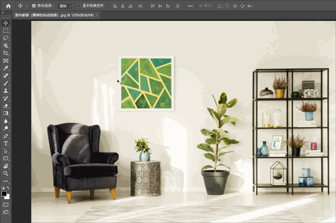Click the 3D zoom camera icon
Image resolution: width=336 pixels, height=223 pixels.
[250, 6]
